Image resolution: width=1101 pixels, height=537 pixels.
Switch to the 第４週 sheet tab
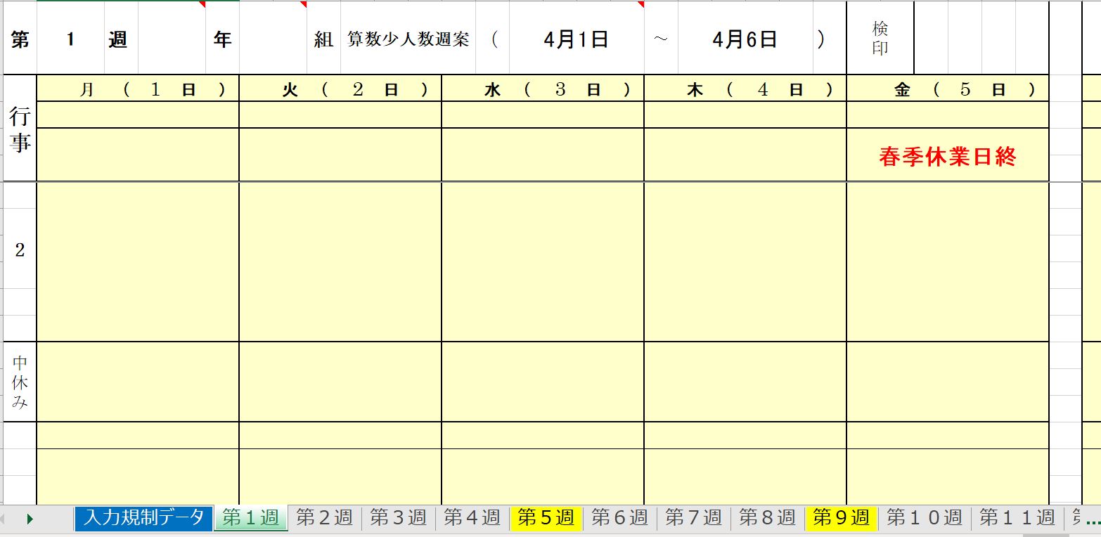point(472,518)
